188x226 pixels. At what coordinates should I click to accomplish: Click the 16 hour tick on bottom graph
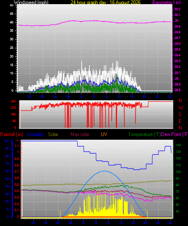click(x=121, y=223)
